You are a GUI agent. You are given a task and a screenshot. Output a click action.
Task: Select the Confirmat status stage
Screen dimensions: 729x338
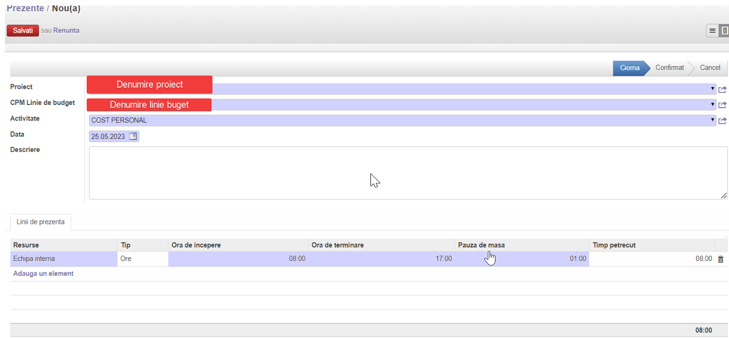(669, 68)
